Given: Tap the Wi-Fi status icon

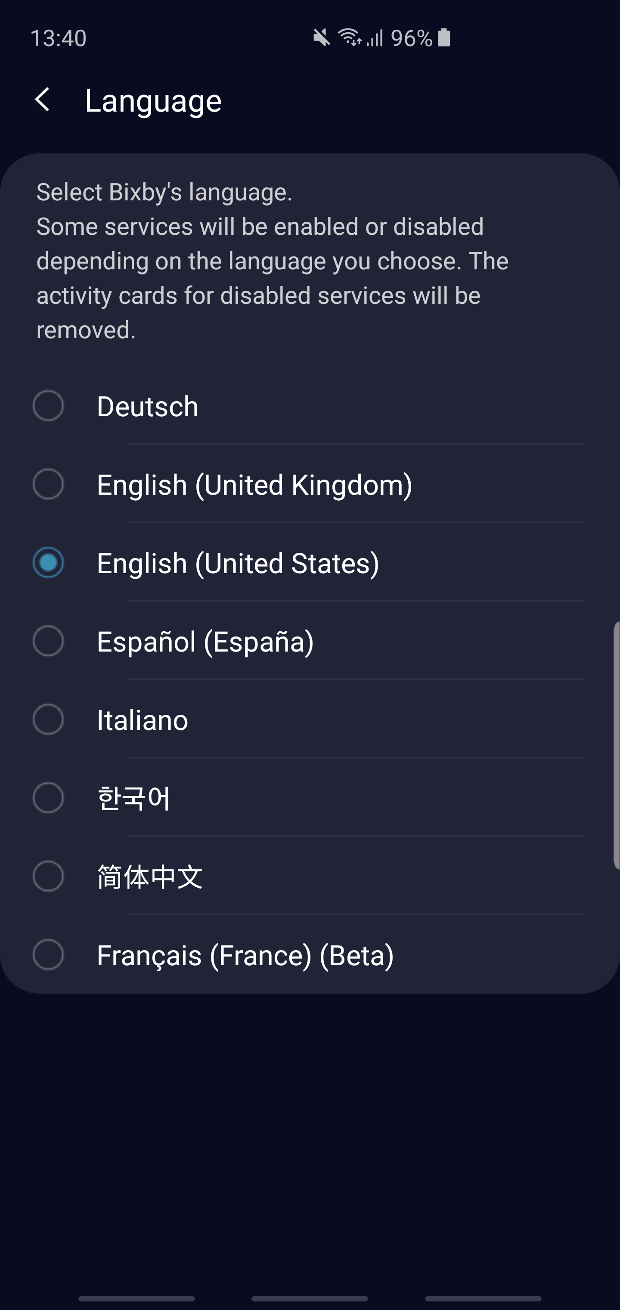Looking at the screenshot, I should tap(349, 37).
